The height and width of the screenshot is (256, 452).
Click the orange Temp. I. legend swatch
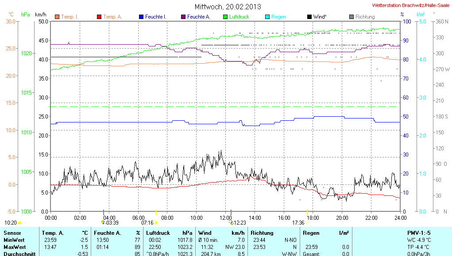(x=57, y=17)
